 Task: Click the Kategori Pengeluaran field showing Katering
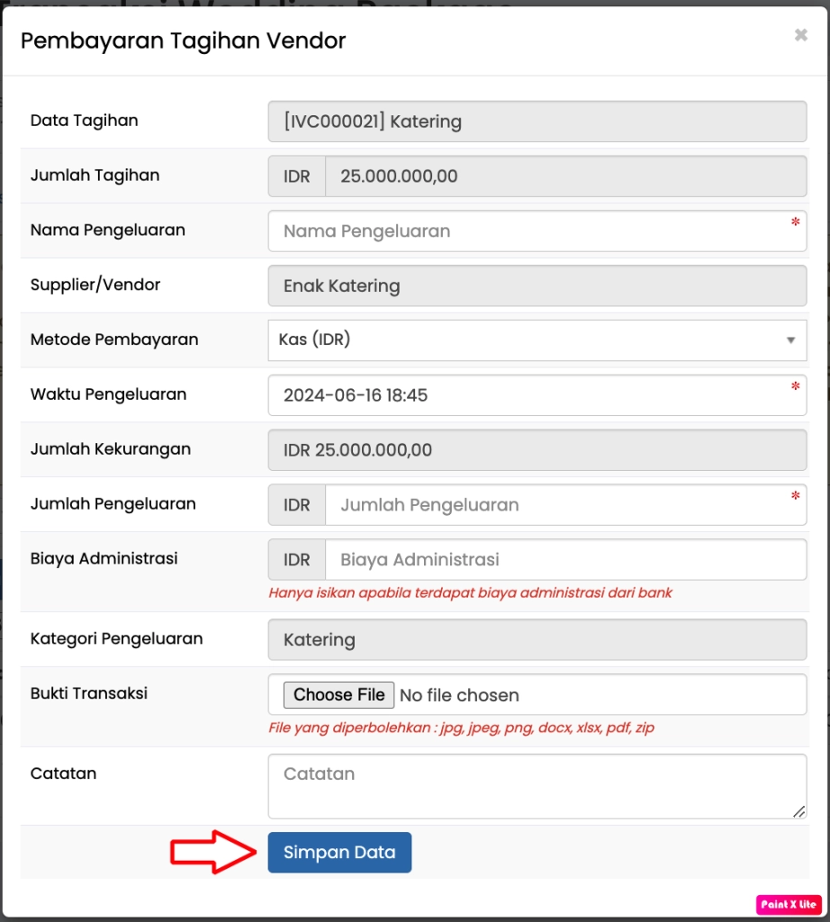tap(537, 639)
